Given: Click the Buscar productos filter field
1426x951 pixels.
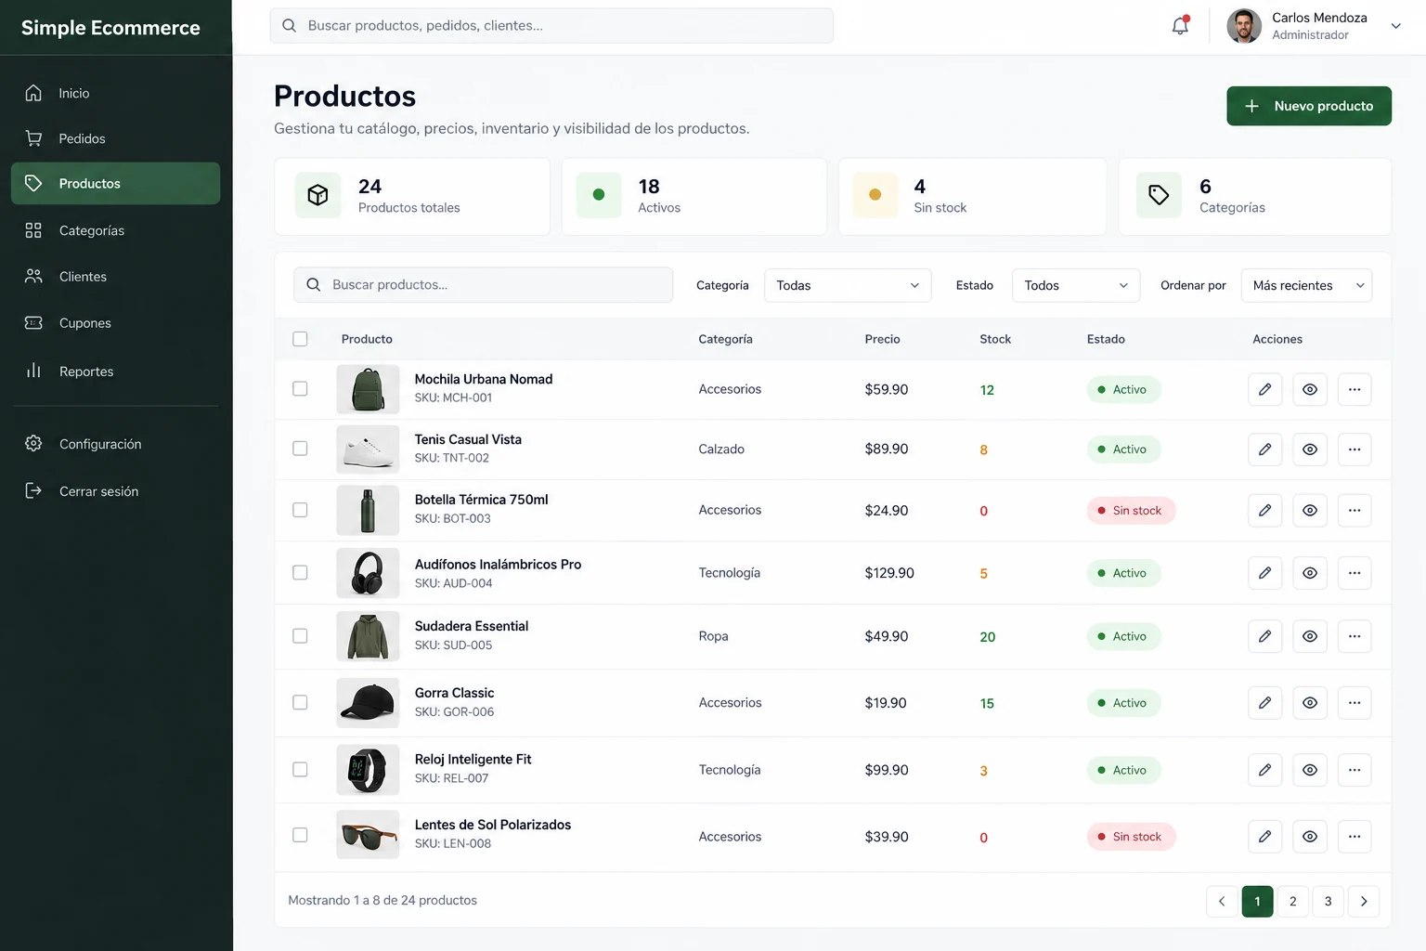Looking at the screenshot, I should click(483, 285).
